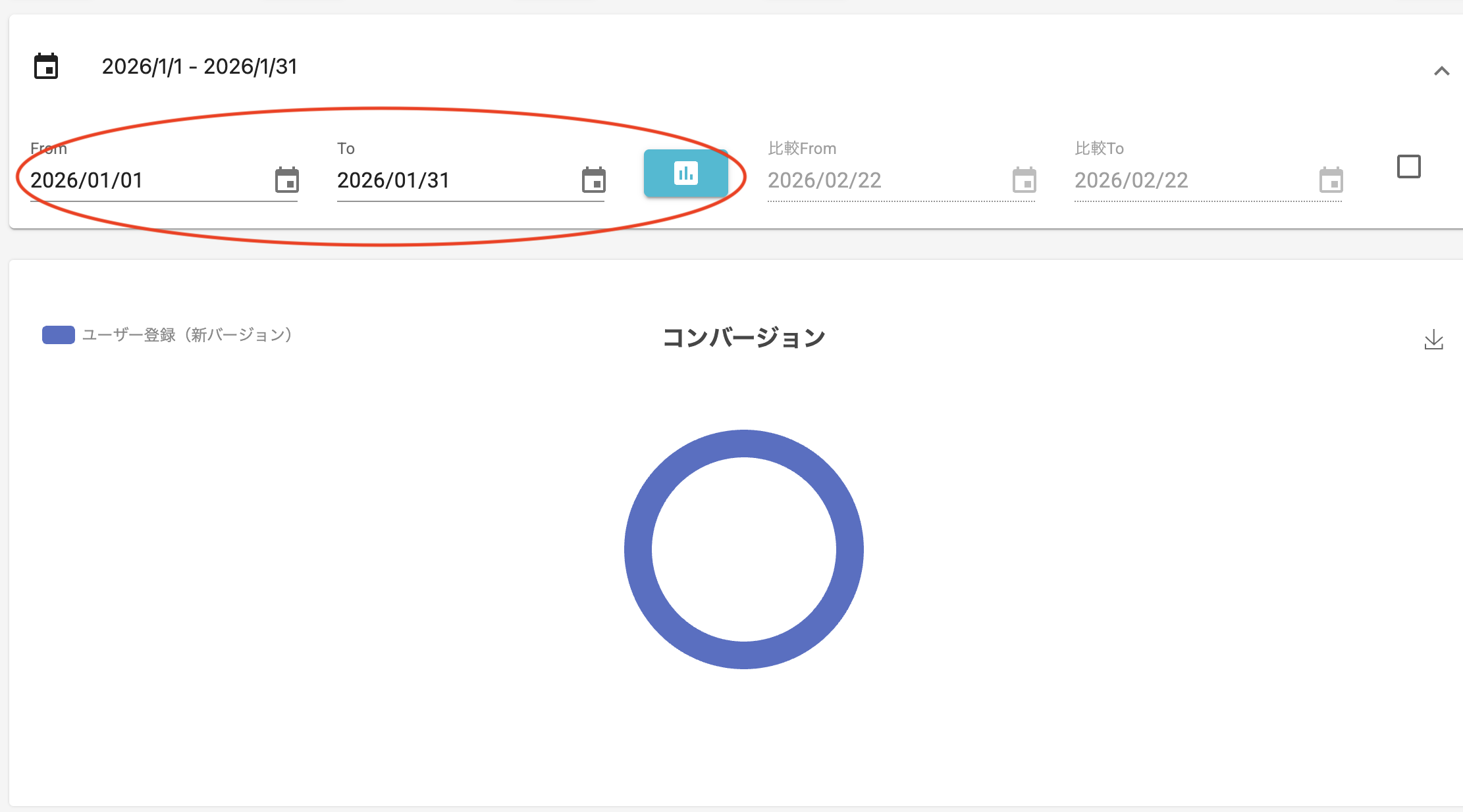Enable the comparison checkbox at top right

[x=1410, y=166]
